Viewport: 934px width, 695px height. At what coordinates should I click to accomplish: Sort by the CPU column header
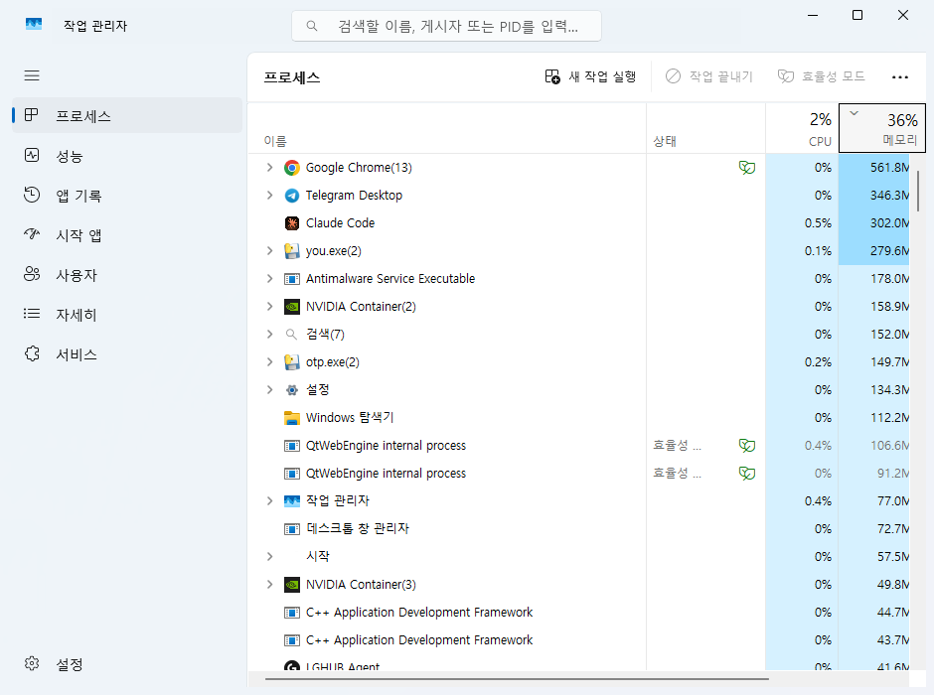(x=802, y=128)
